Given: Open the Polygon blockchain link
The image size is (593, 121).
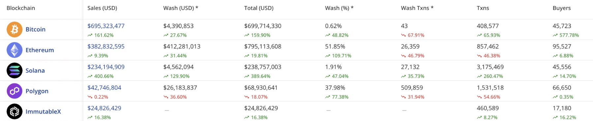Looking at the screenshot, I should (37, 91).
